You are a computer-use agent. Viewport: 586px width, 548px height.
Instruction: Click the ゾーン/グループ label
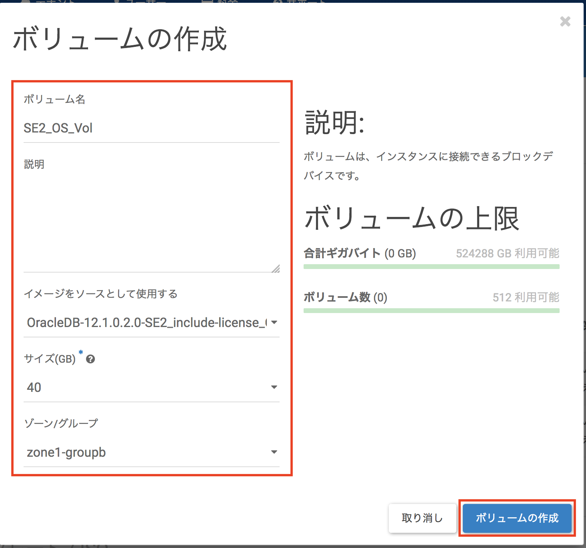click(x=61, y=423)
